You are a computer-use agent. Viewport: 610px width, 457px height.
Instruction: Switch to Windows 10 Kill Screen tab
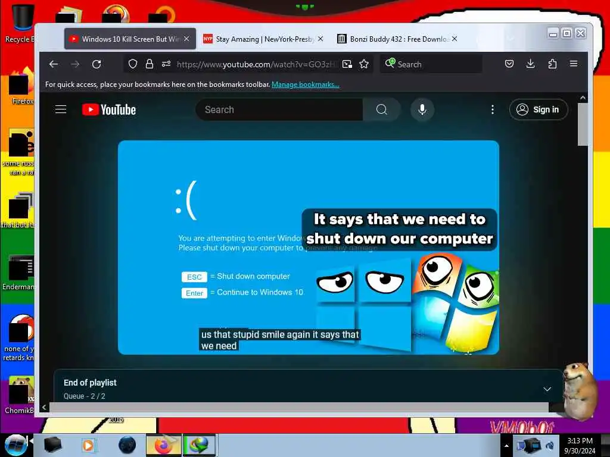(130, 39)
